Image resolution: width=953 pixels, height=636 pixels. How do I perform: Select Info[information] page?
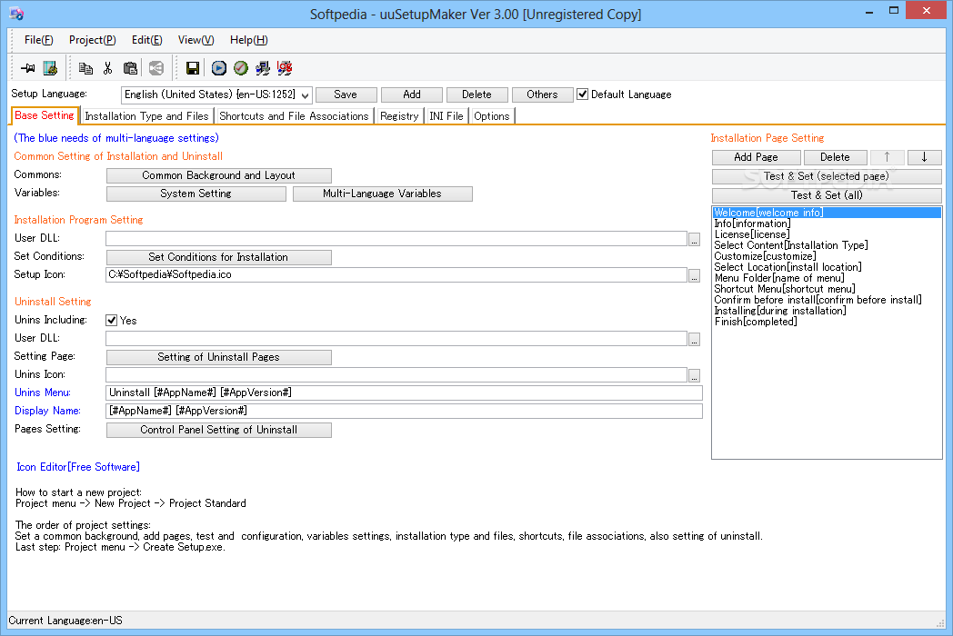(x=827, y=224)
